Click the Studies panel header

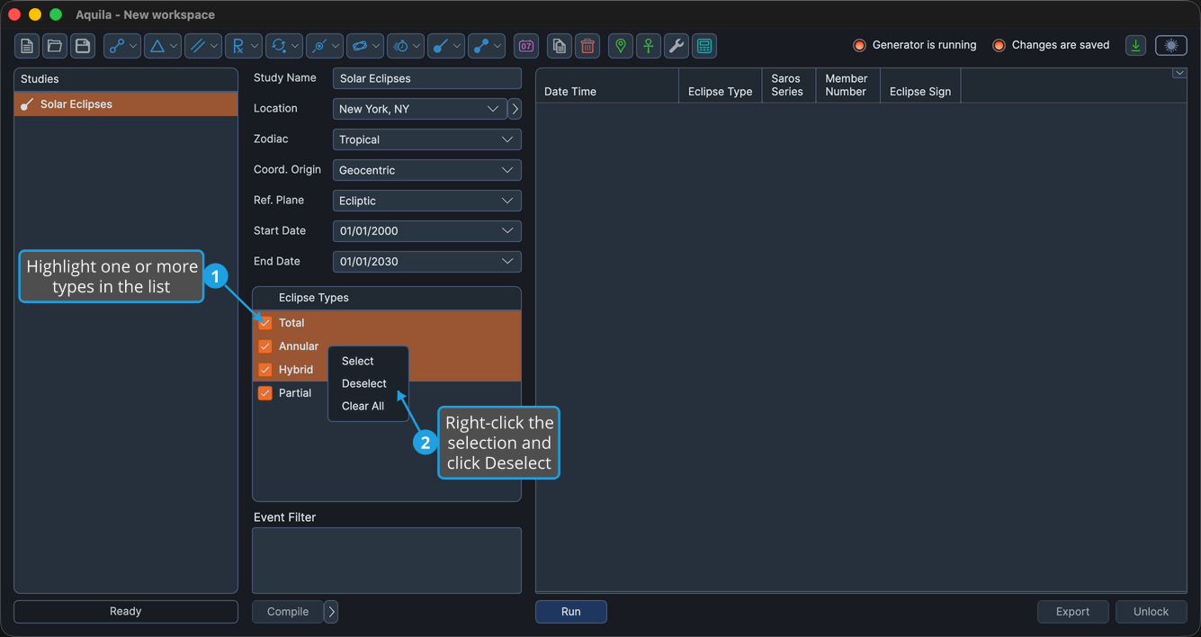pos(126,79)
